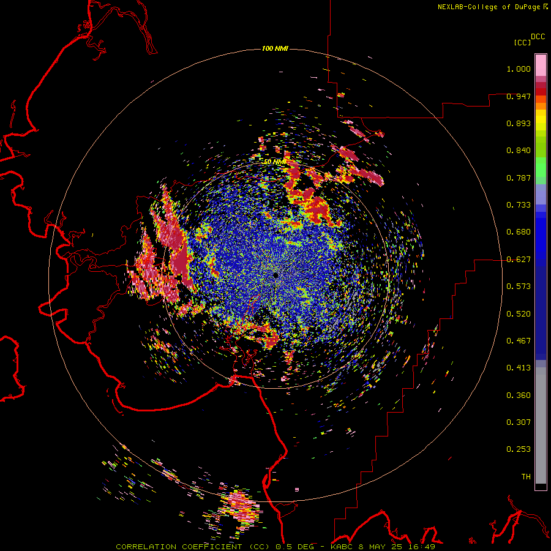
Task: Select the 0.253 legend value
Action: pos(519,449)
